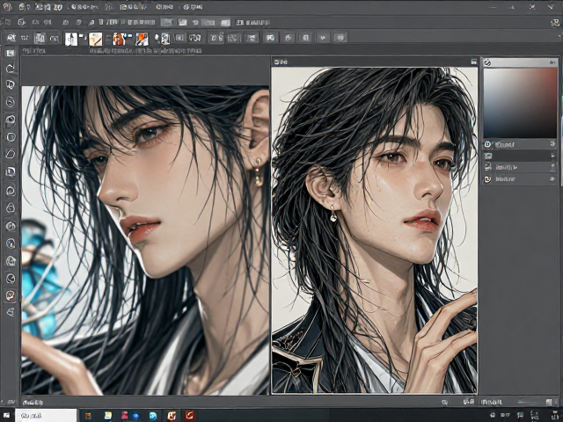Open the red swirl taskbar icon
563x422 pixels.
coord(190,415)
